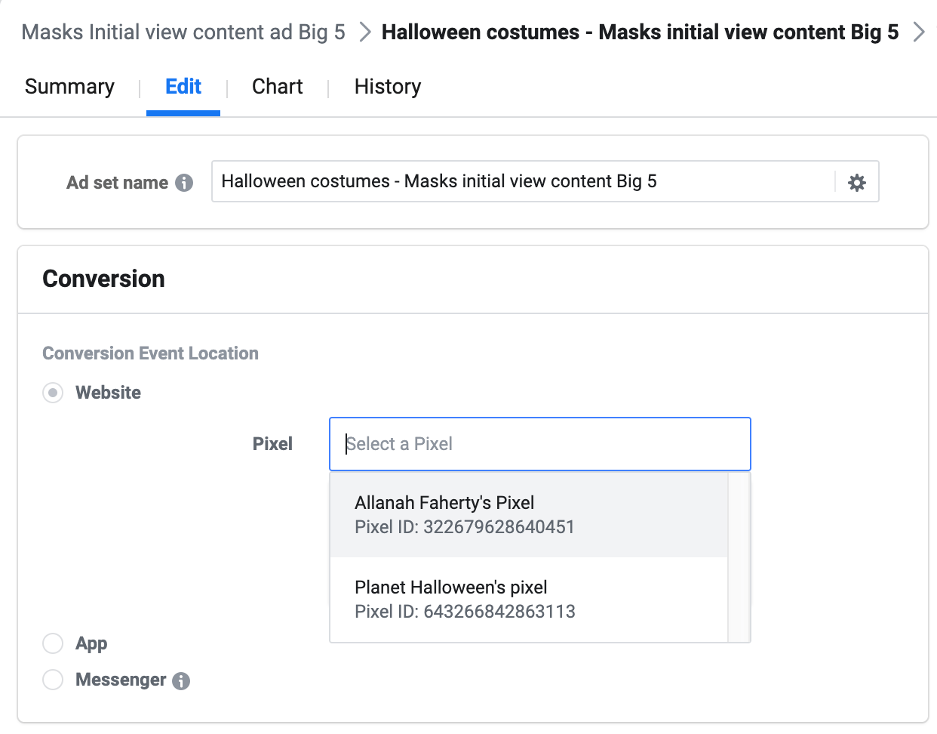Open Masks Initial view content ad Big 5 breadcrumb
Viewport: 937px width, 734px height.
pyautogui.click(x=183, y=32)
